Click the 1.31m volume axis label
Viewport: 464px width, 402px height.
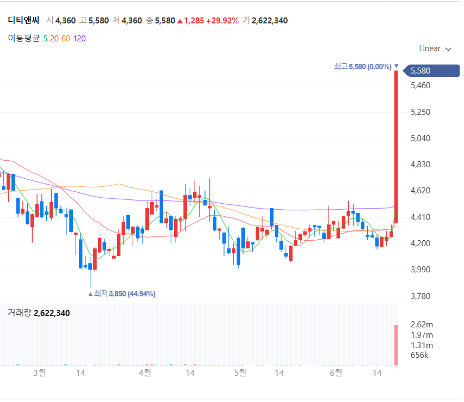[422, 345]
